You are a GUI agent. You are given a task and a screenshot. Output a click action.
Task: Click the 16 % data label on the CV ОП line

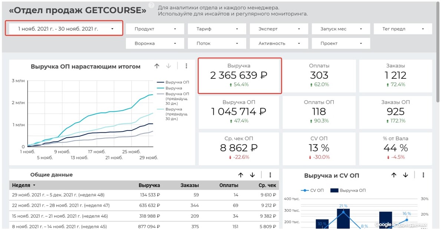406,213
